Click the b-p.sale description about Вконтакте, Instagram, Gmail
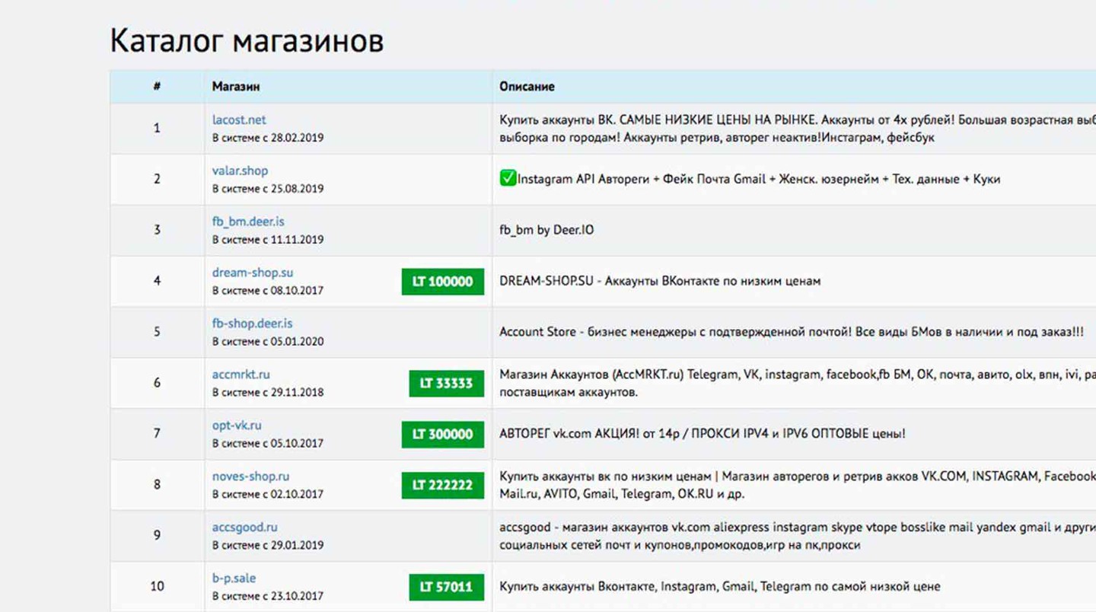This screenshot has height=612, width=1096. (720, 587)
